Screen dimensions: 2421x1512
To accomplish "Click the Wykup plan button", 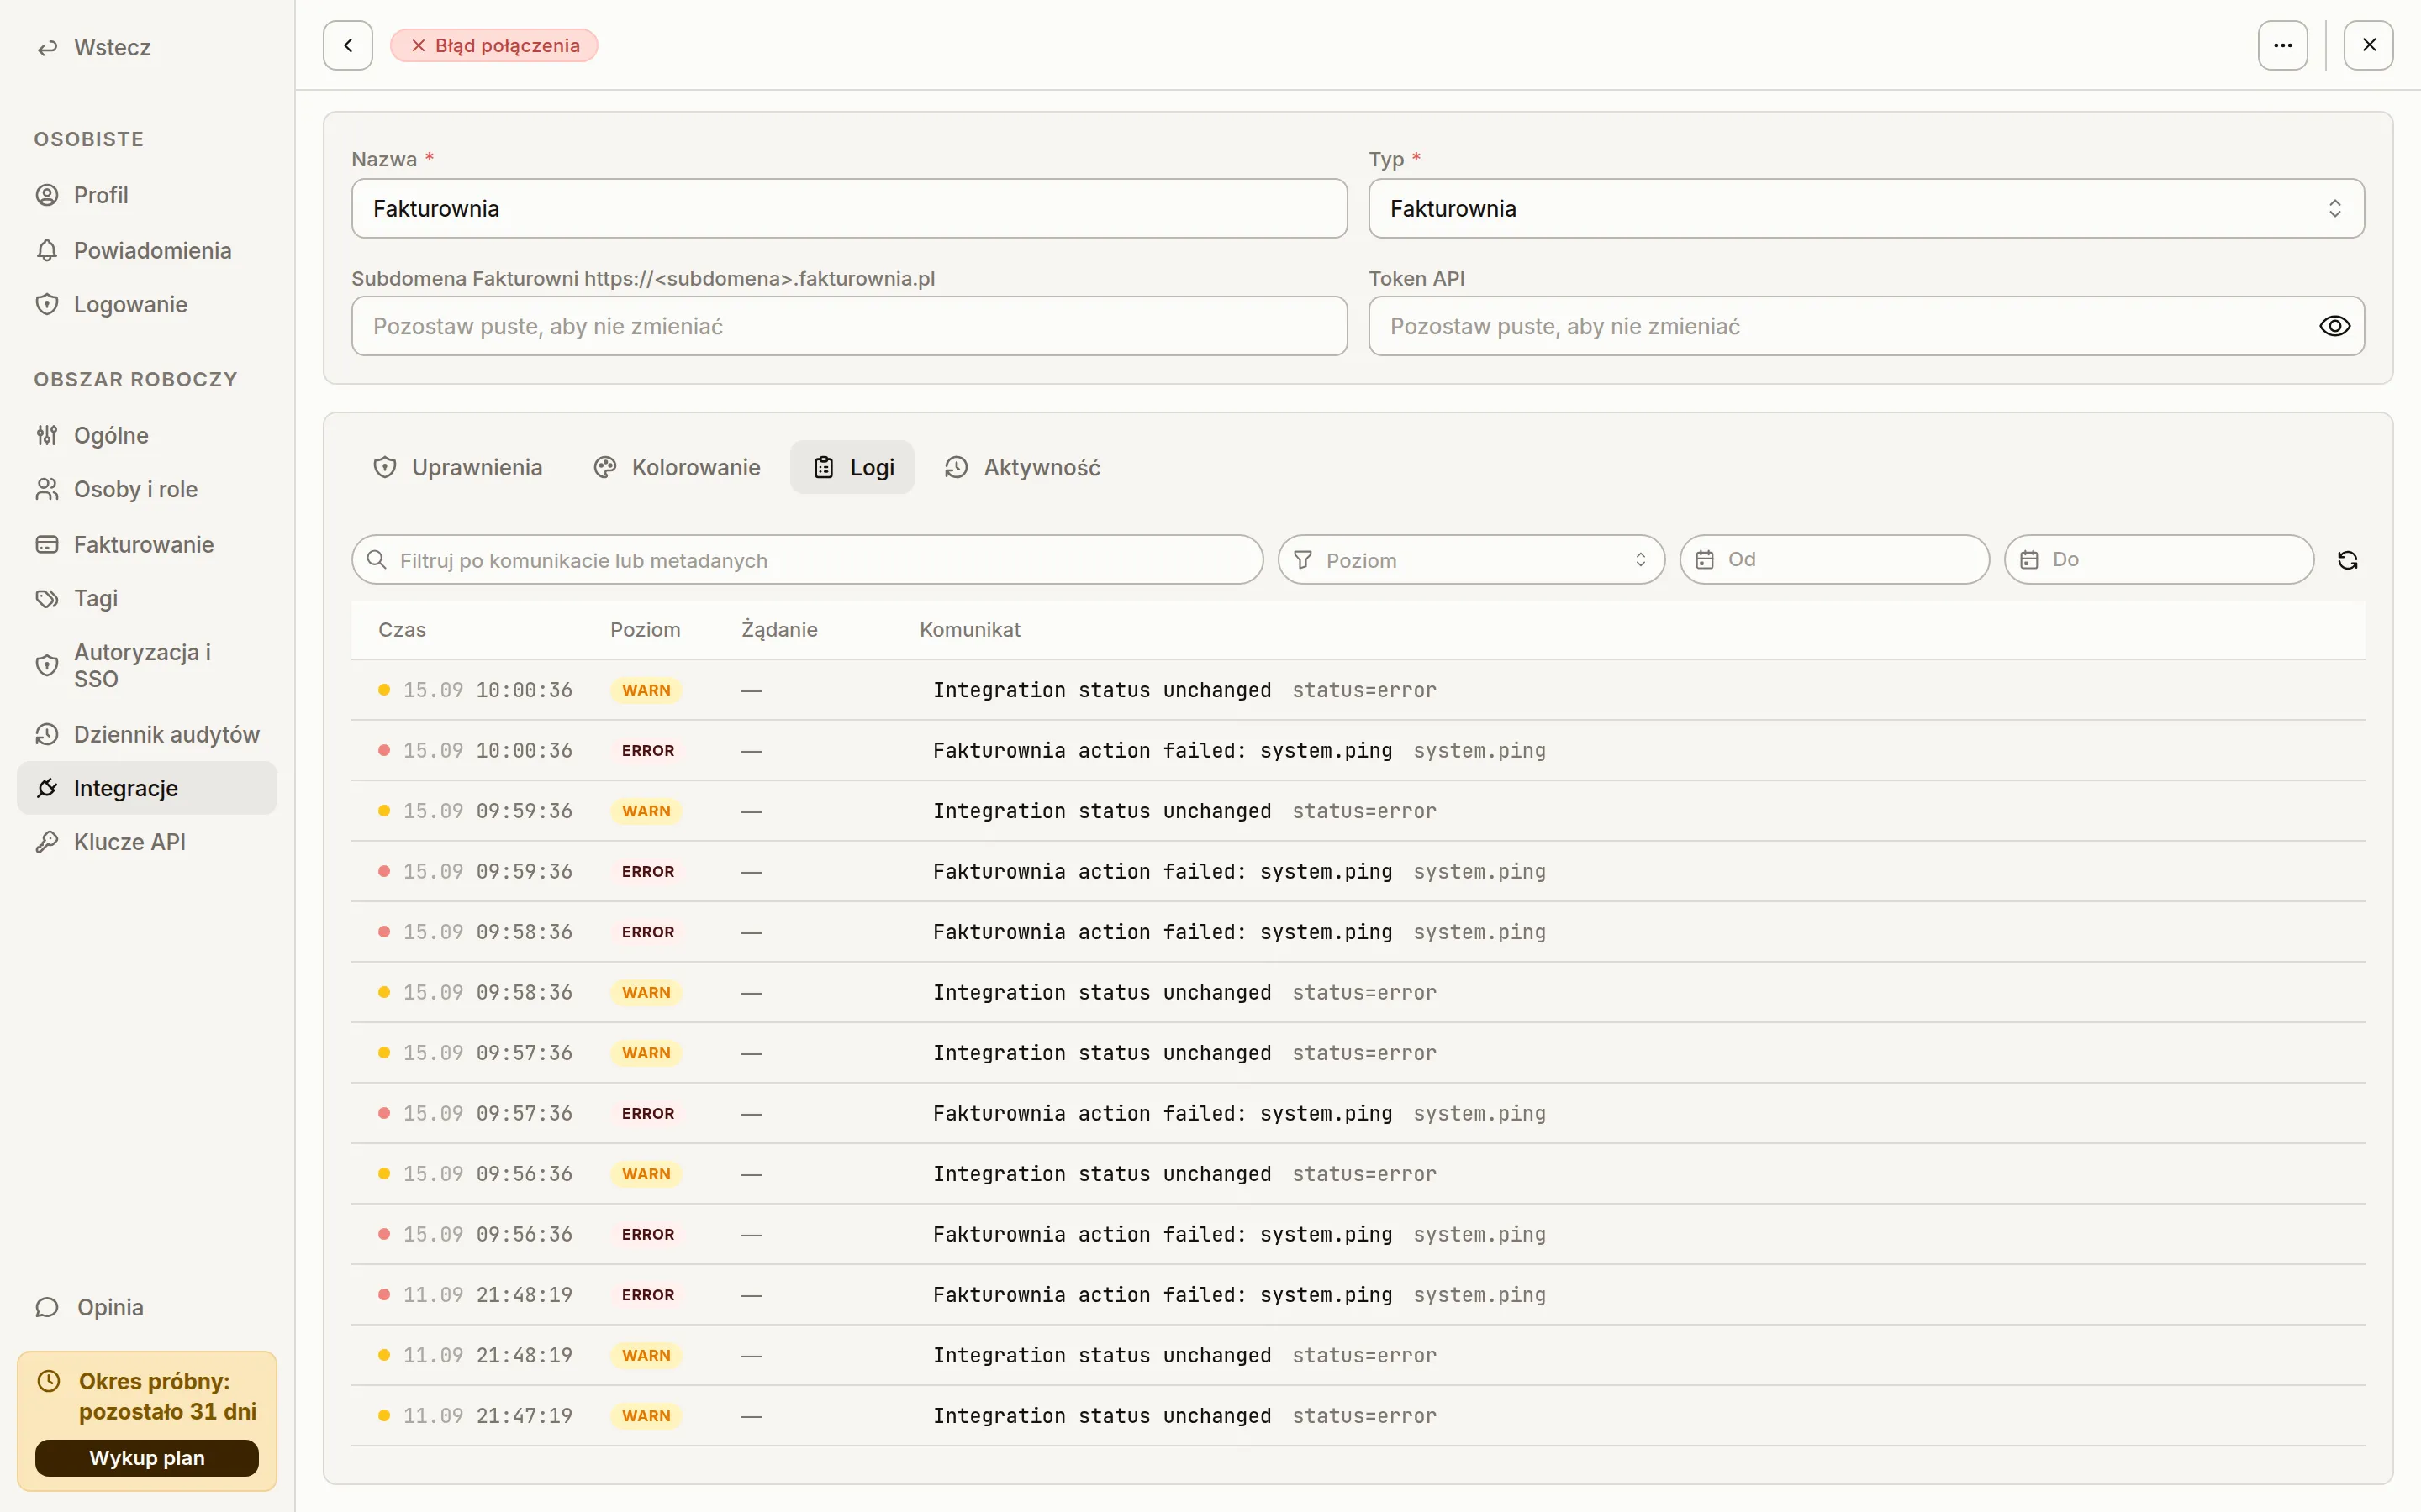I will [147, 1457].
